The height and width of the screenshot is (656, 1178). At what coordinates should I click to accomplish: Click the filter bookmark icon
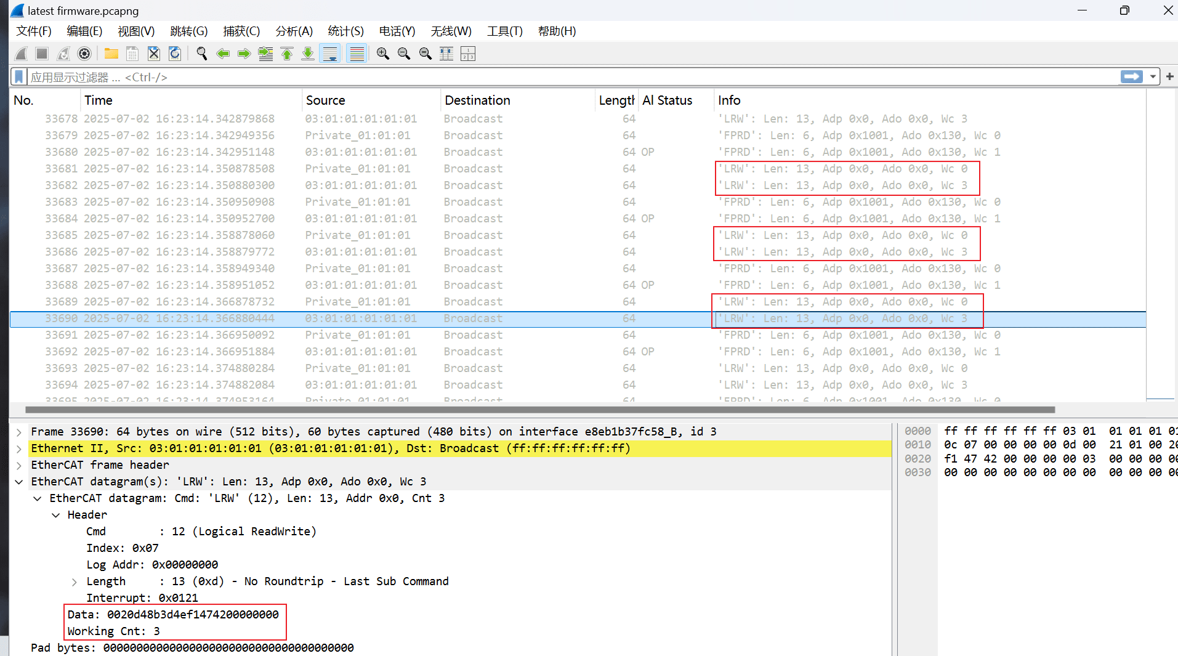pyautogui.click(x=19, y=77)
